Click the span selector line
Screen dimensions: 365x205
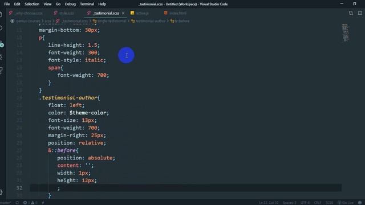[x=56, y=68]
